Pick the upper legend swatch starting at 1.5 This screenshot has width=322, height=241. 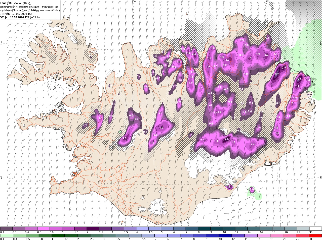click(x=80, y=229)
